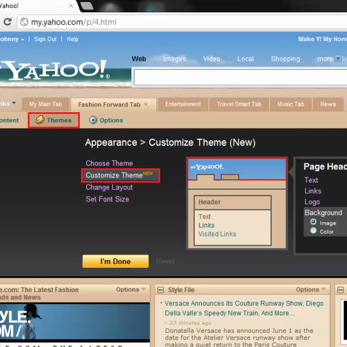Image resolution: width=347 pixels, height=347 pixels.
Task: Select the Video search category
Action: pos(212,59)
